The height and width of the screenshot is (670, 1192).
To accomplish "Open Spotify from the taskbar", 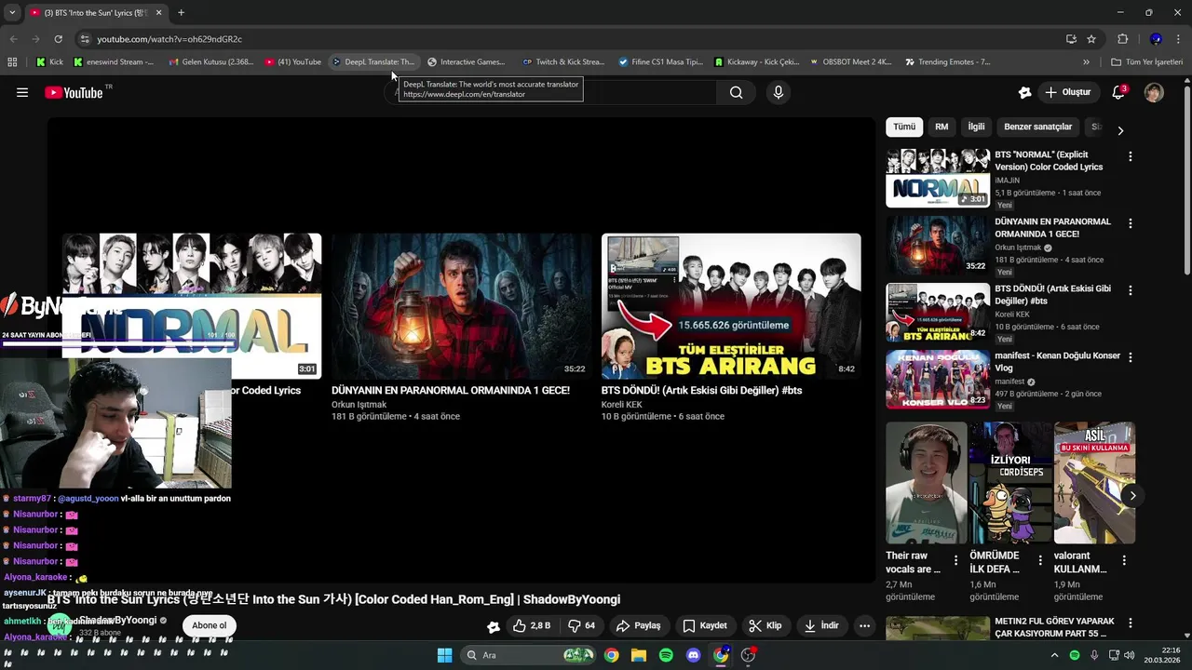I will (x=666, y=655).
